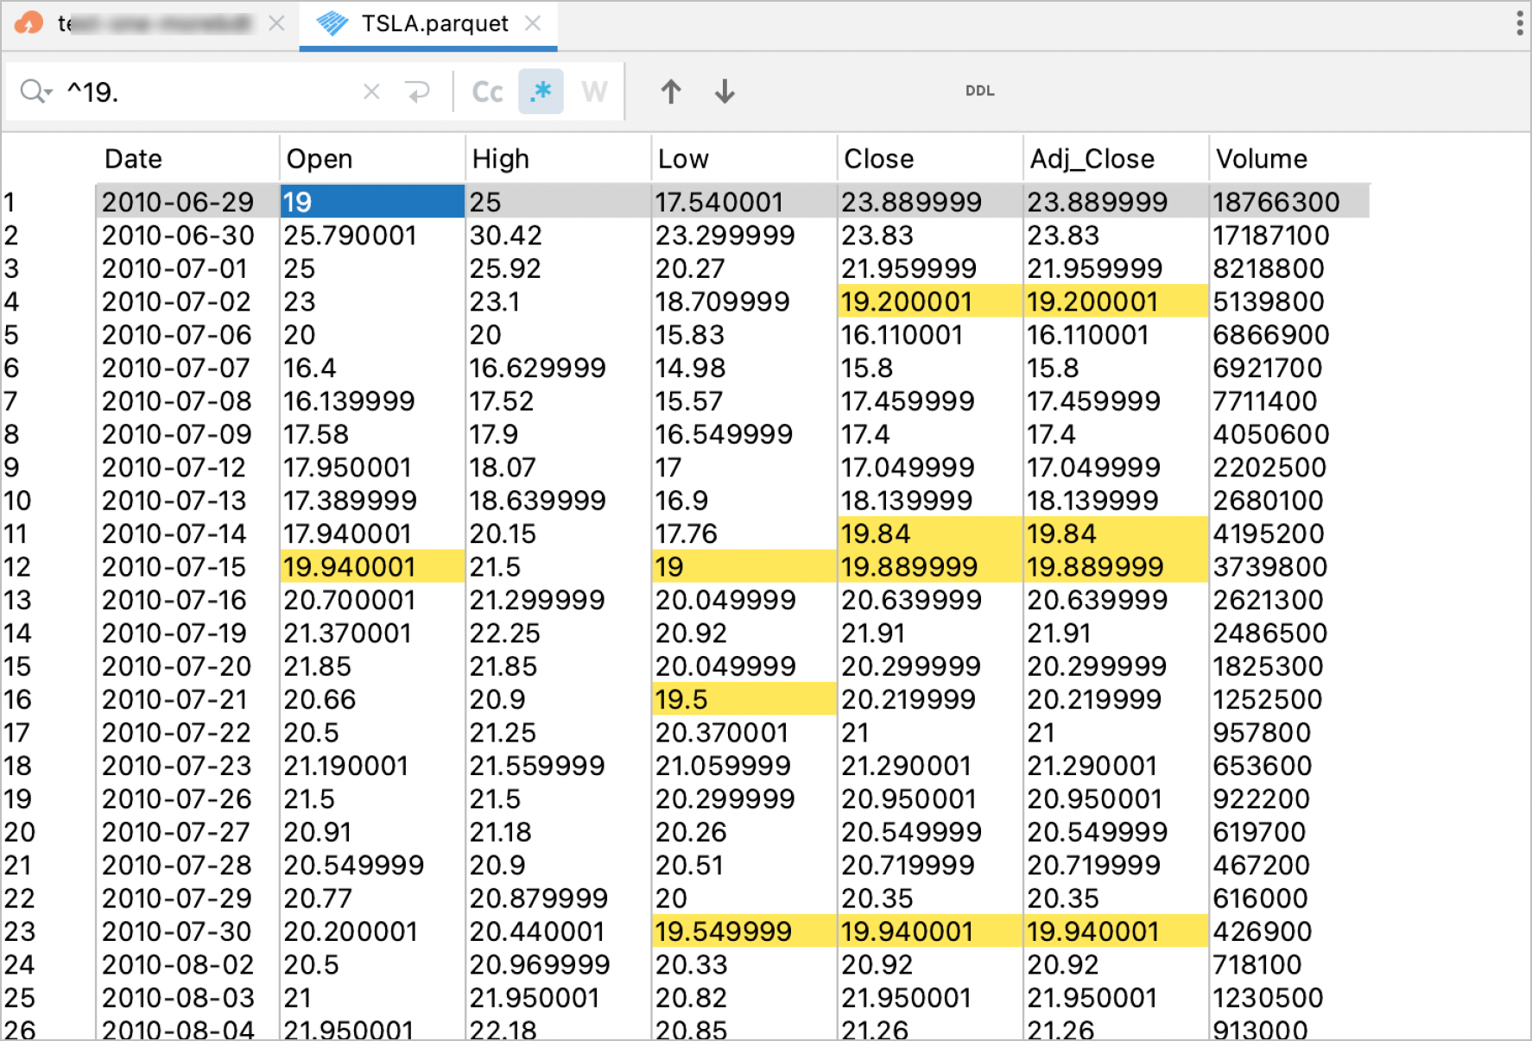Select Open cell 25.790001

pyautogui.click(x=372, y=235)
